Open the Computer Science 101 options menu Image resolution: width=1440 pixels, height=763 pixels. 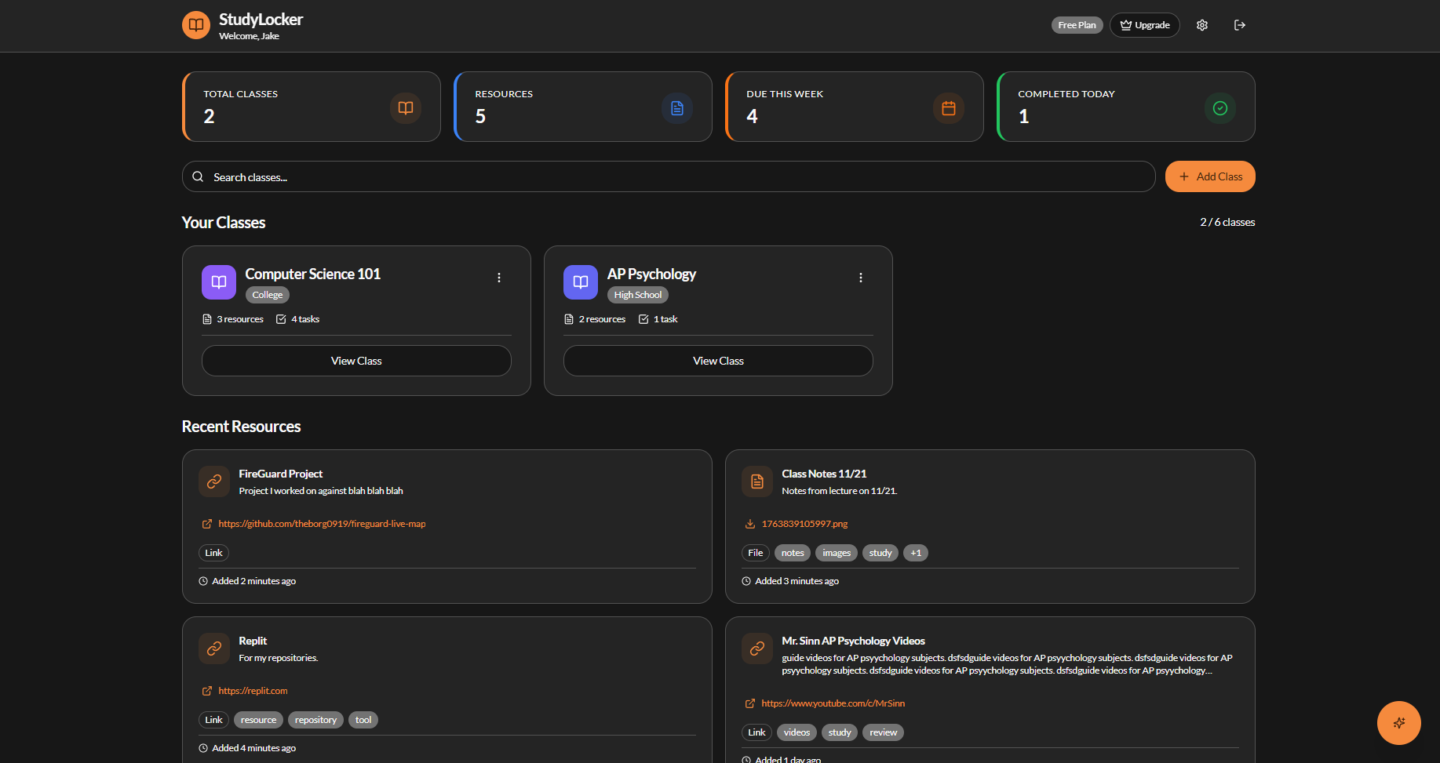(499, 277)
